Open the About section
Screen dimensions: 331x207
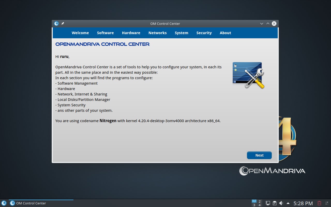pyautogui.click(x=225, y=33)
